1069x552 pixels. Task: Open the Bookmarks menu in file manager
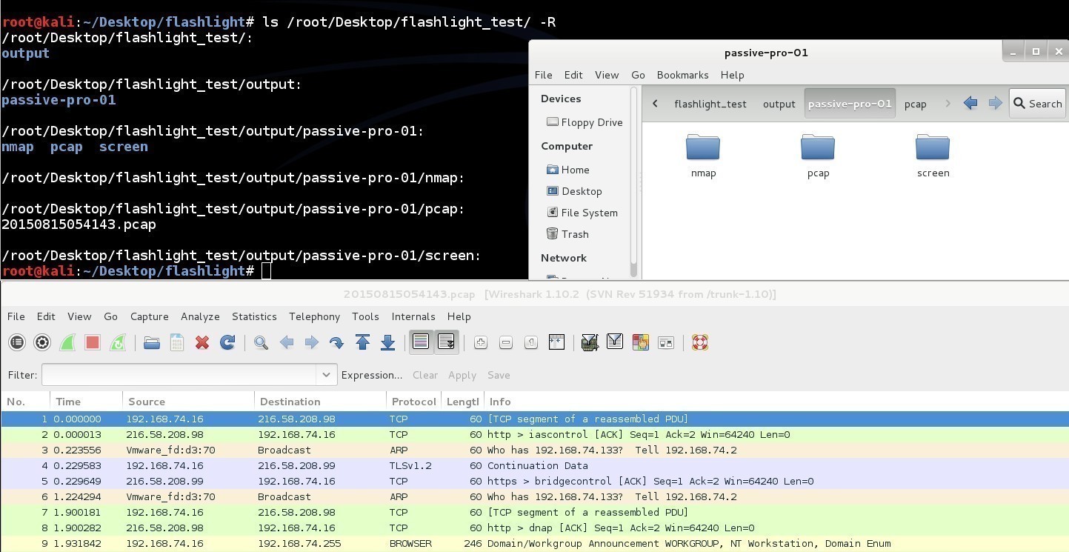coord(682,75)
